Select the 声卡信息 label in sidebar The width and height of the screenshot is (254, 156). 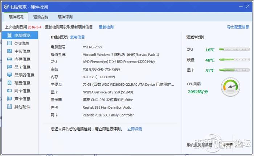pyautogui.click(x=22, y=99)
